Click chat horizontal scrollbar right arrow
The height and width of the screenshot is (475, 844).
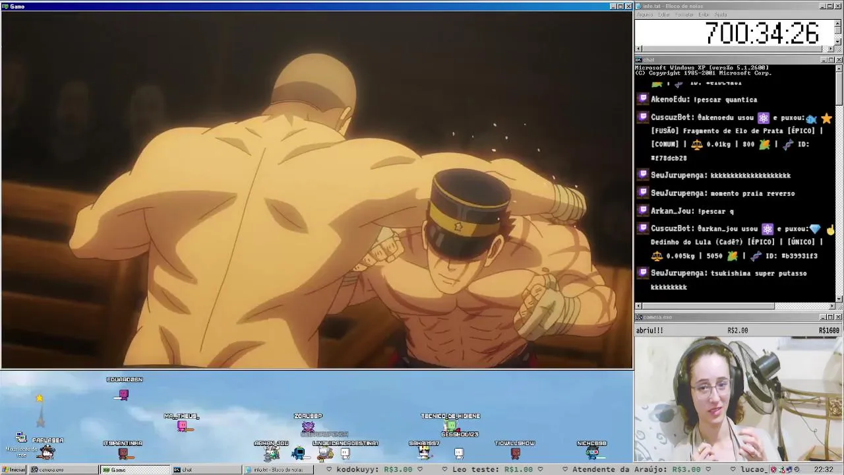(x=831, y=306)
